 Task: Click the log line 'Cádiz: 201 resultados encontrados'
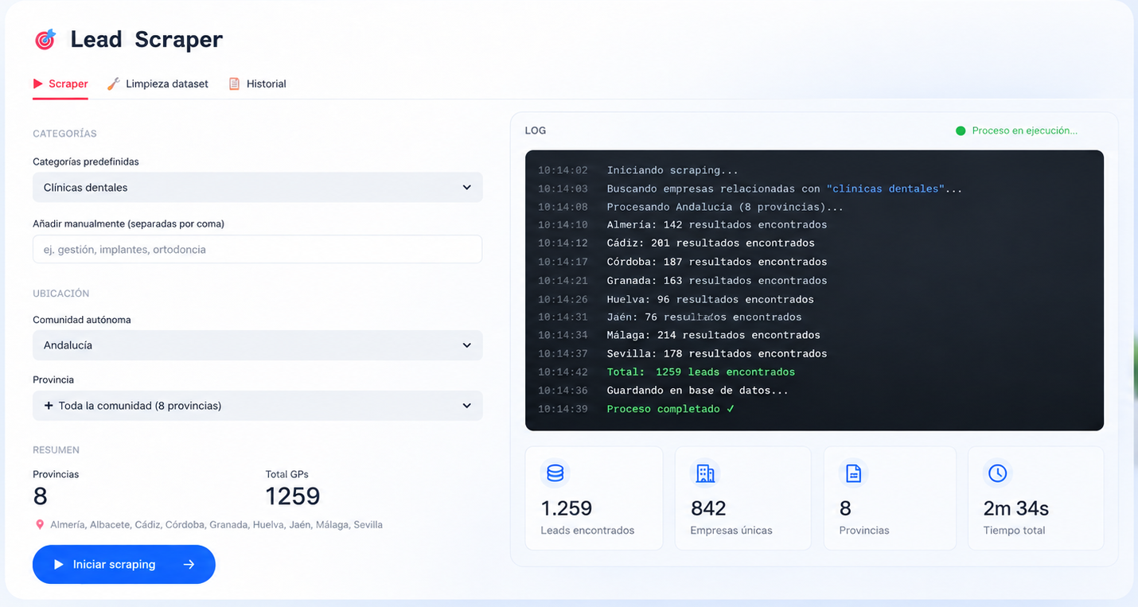tap(711, 243)
